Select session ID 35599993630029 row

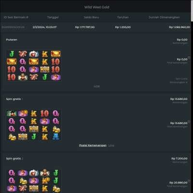pos(96,27)
